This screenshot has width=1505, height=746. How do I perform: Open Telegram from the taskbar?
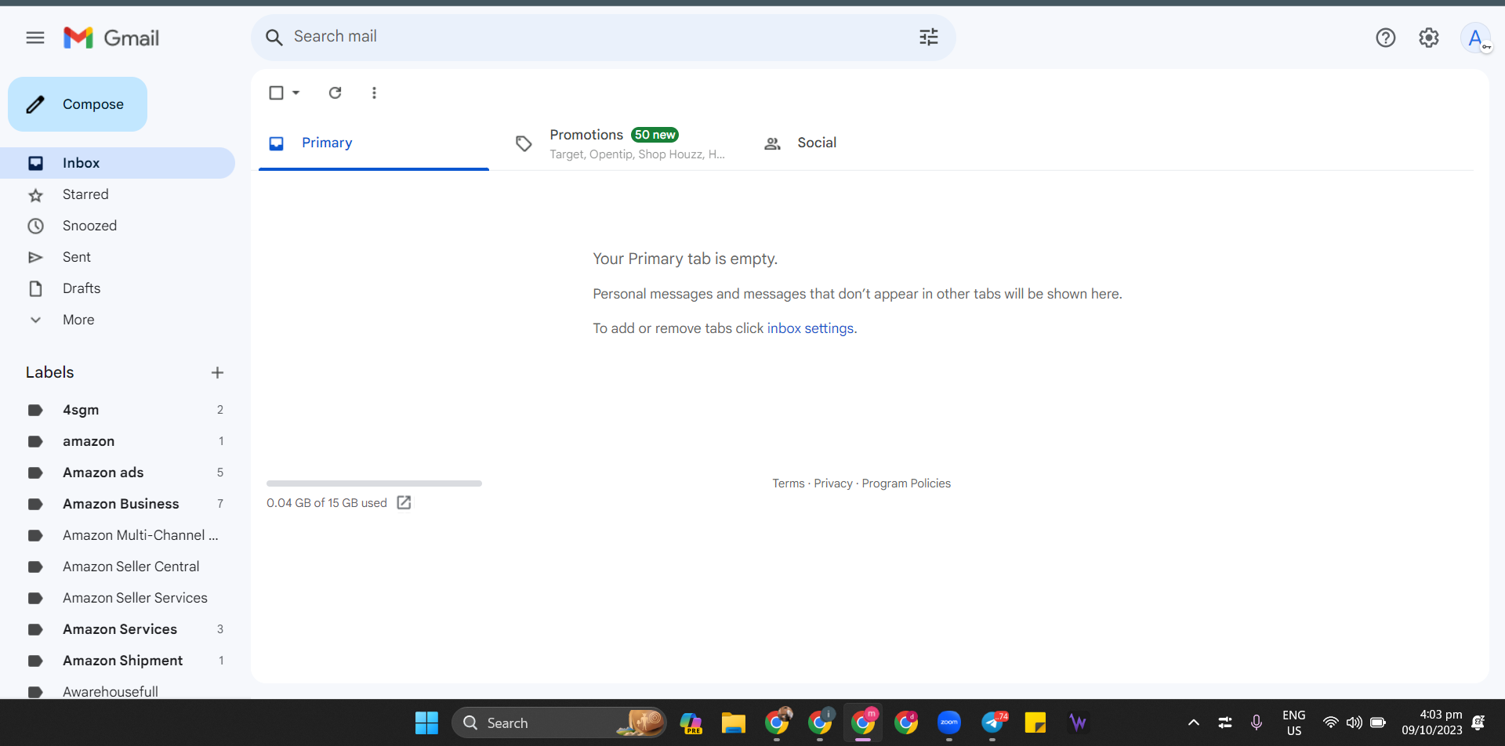tap(994, 722)
